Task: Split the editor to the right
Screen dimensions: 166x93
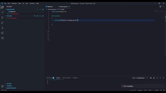Action: click(160, 6)
